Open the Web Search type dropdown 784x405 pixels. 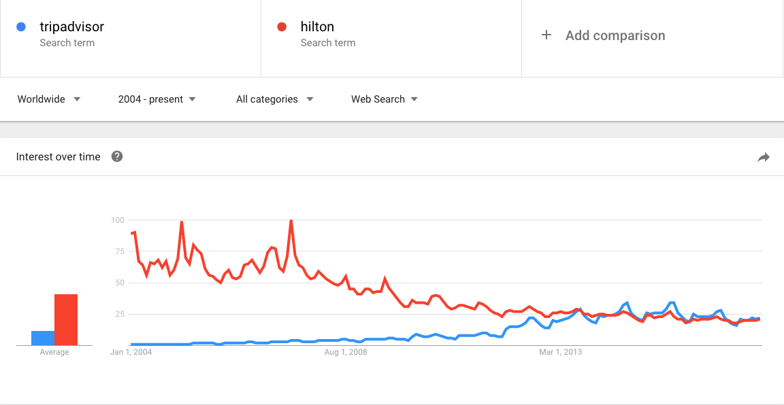(383, 99)
